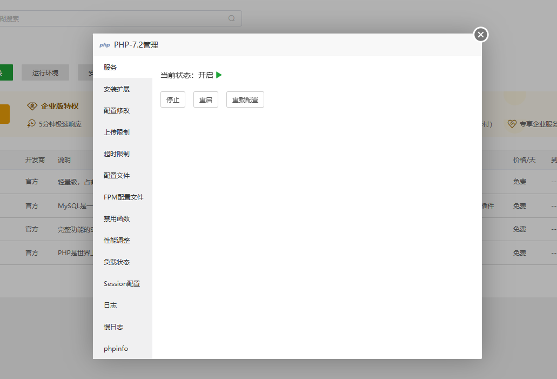Go to FPM配置文件 tab
Viewport: 557px width, 379px height.
(123, 197)
